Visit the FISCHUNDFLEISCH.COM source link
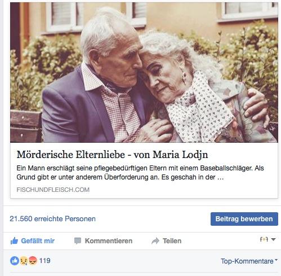 53,190
